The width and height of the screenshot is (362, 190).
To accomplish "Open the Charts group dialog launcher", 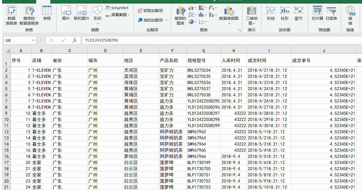I will [x=240, y=30].
